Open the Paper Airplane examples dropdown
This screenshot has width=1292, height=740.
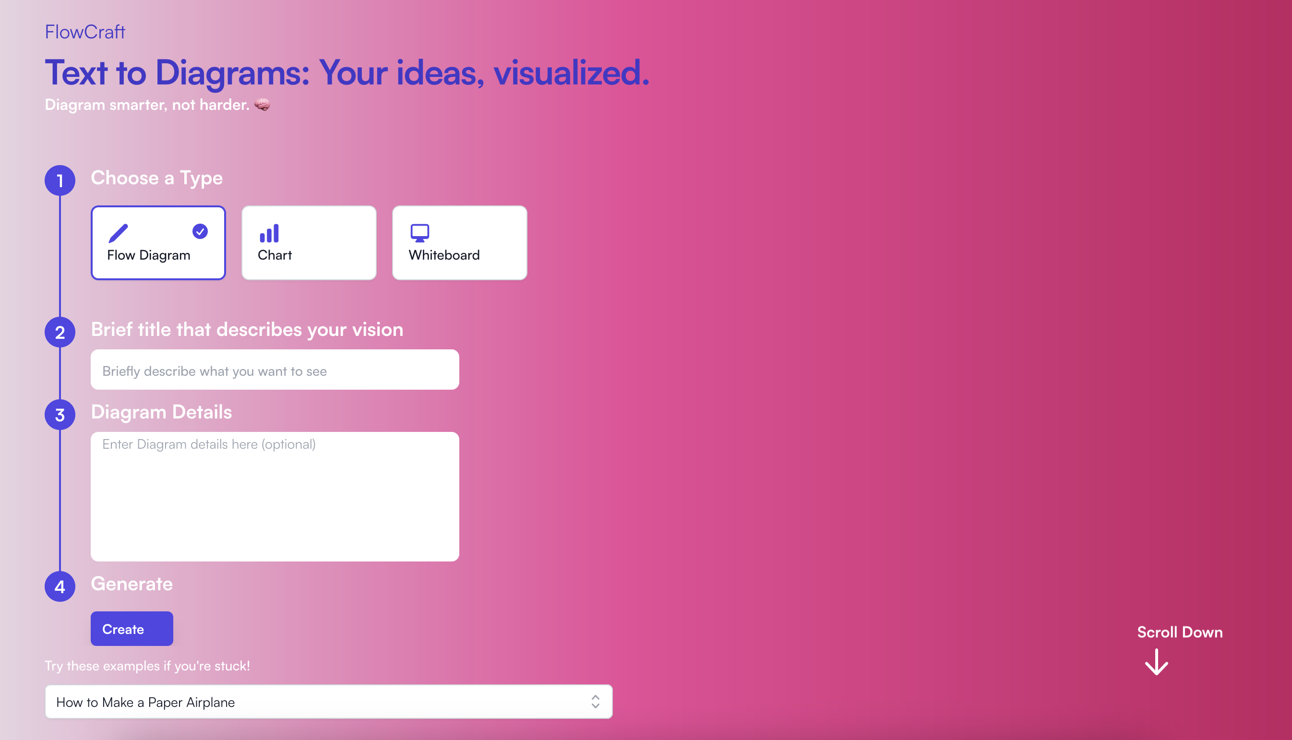(x=328, y=702)
